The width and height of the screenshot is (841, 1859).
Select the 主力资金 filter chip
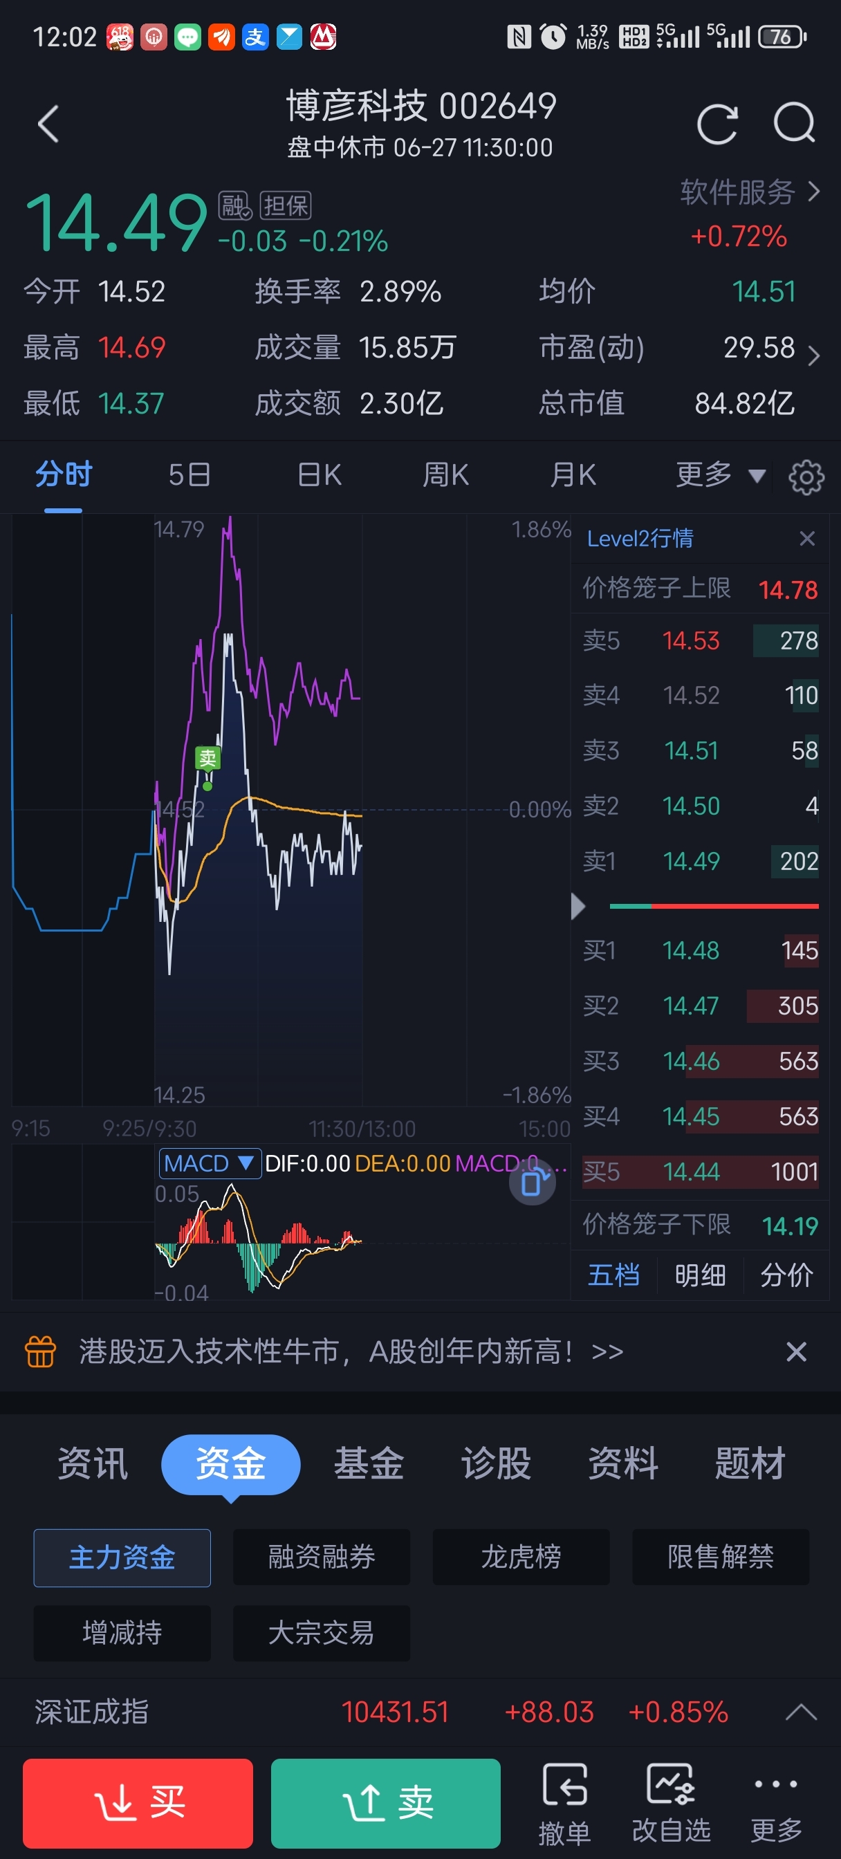point(122,1557)
